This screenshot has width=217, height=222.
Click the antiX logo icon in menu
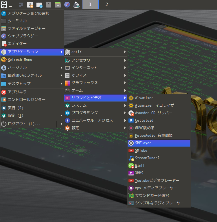pyautogui.click(x=67, y=52)
